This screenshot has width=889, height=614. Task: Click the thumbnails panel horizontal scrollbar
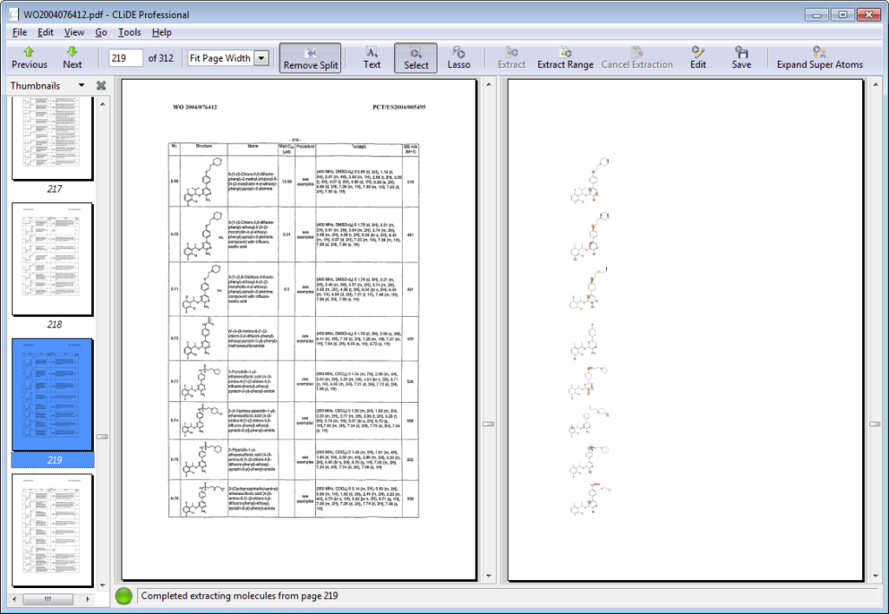coord(49,599)
